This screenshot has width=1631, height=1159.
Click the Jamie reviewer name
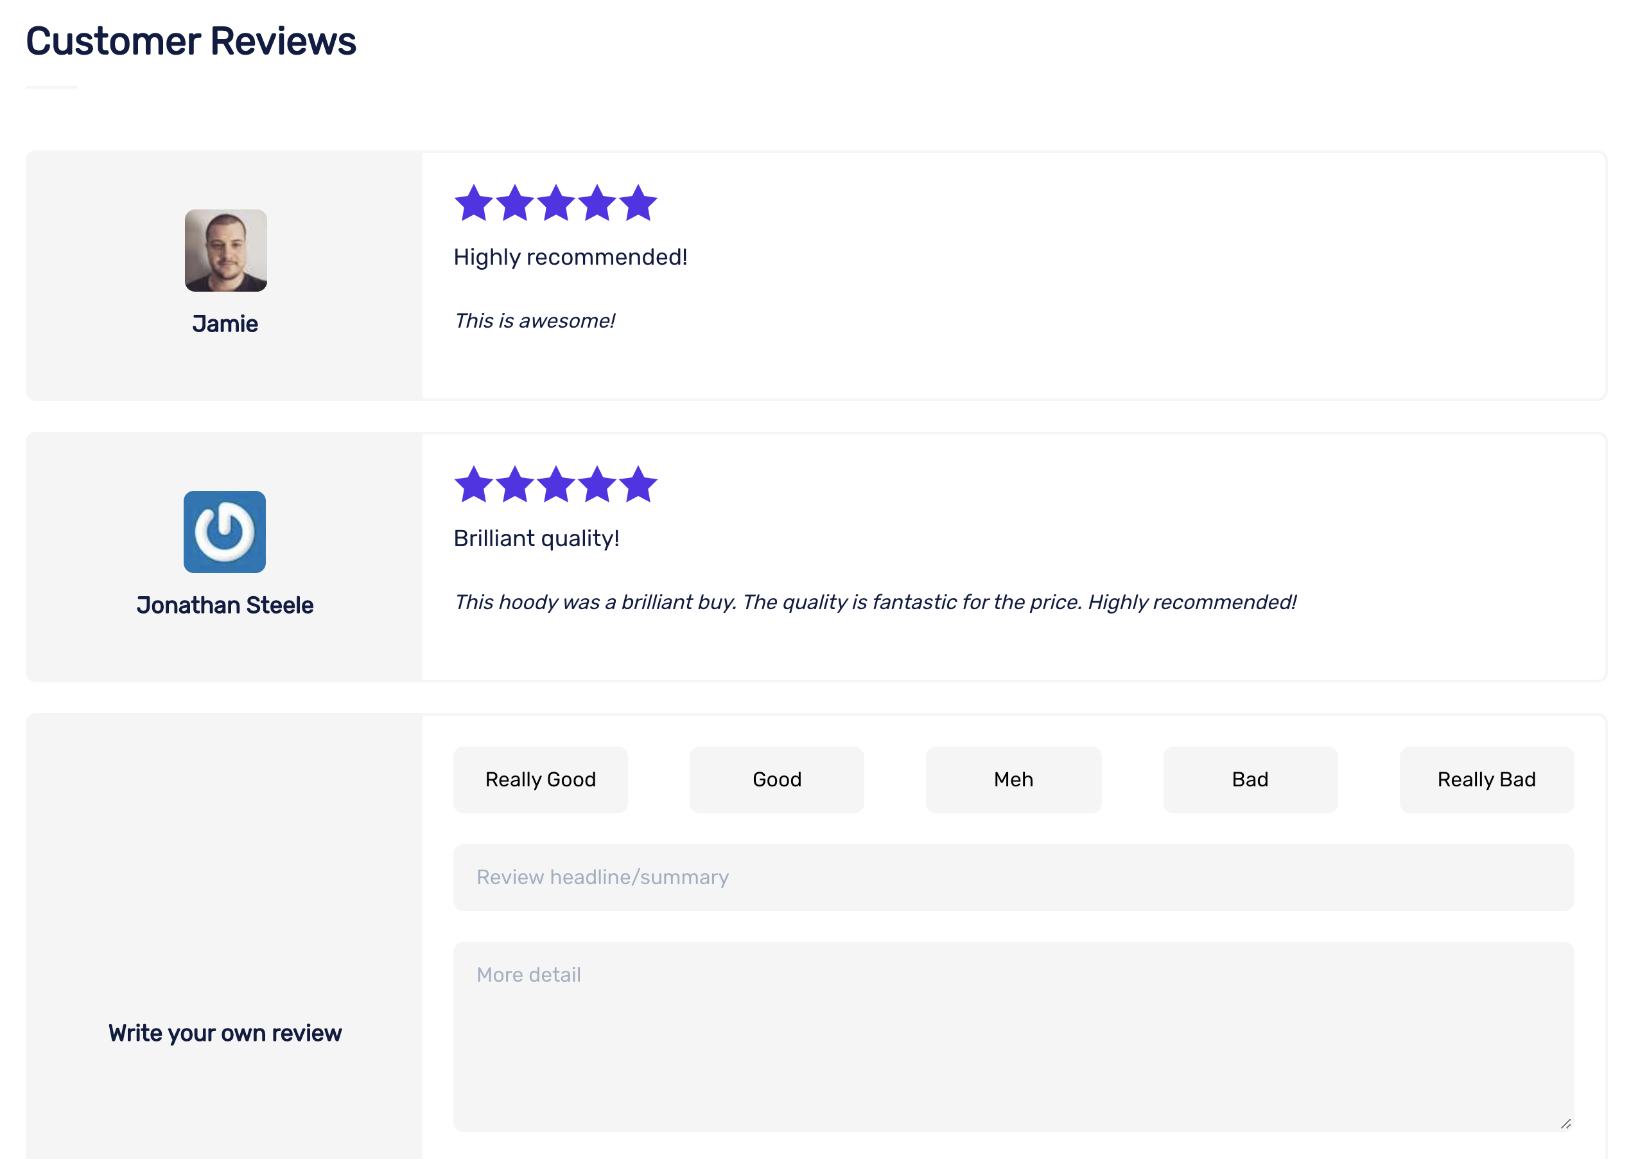coord(225,324)
